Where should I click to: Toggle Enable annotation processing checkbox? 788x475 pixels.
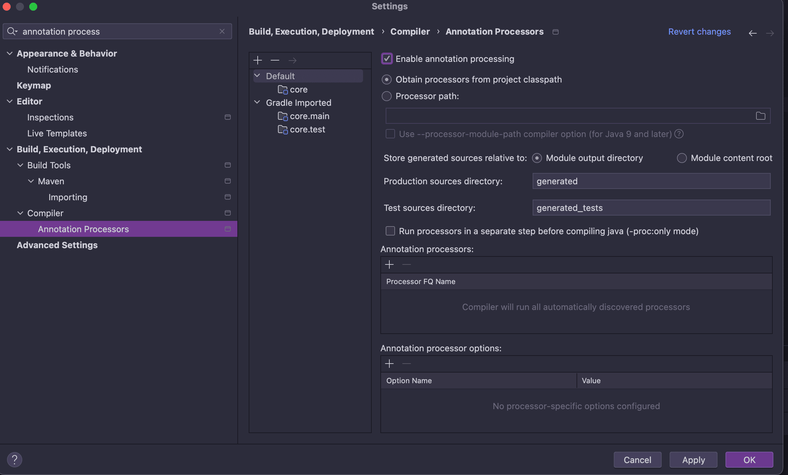[386, 59]
